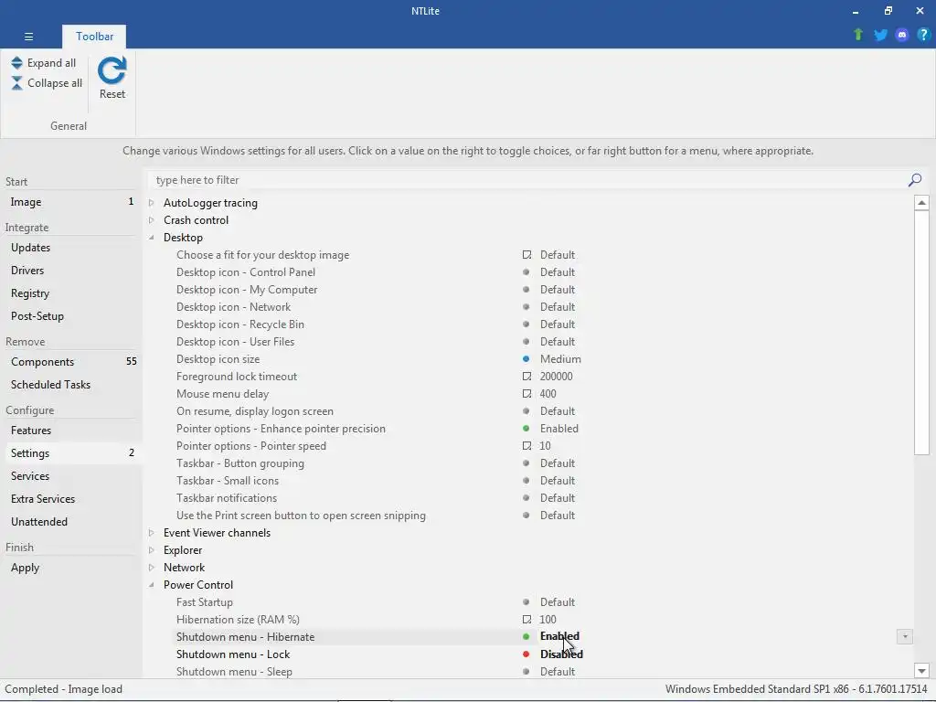
Task: Expand the Crash control group
Action: pyautogui.click(x=152, y=220)
